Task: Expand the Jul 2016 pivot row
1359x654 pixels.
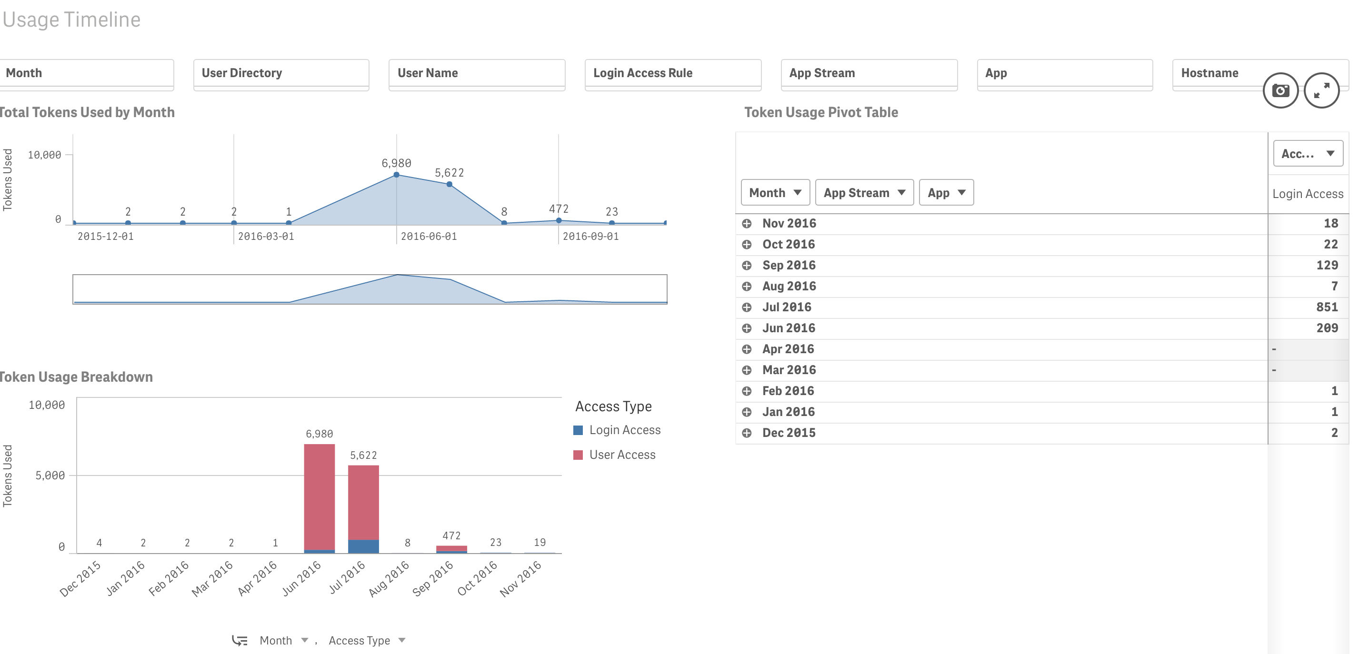Action: (747, 307)
